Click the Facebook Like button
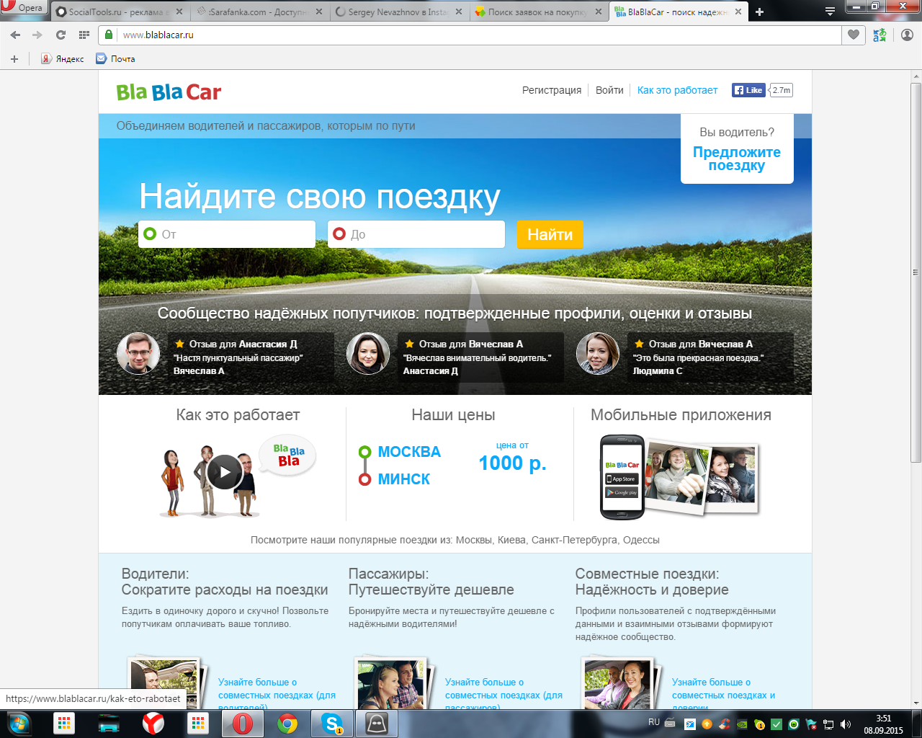 coord(748,90)
